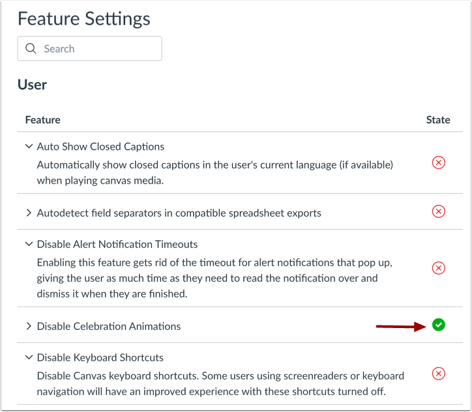Collapse the Disable Keyboard Shortcuts row

coord(29,357)
